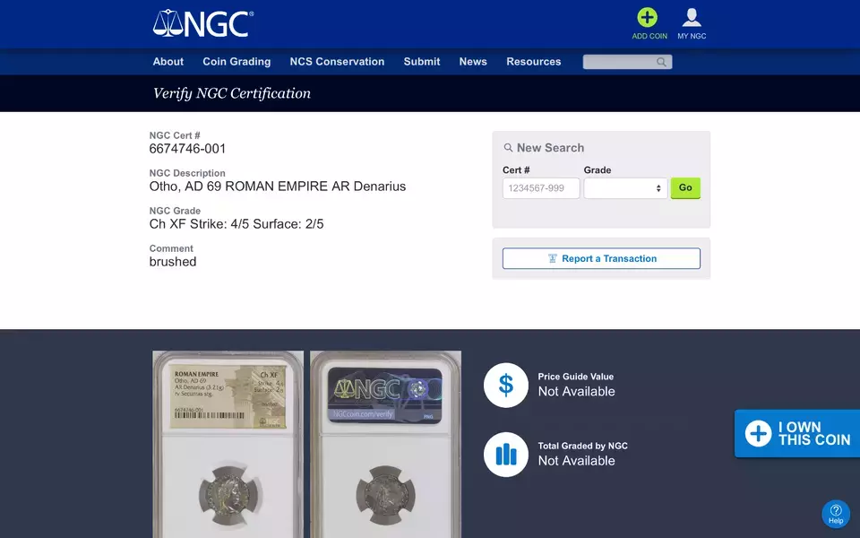Viewport: 860px width, 538px height.
Task: Open the About menu
Action: 168,62
